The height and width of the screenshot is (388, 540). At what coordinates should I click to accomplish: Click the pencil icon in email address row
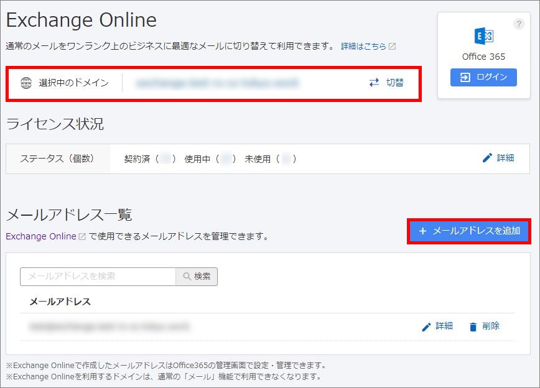click(x=426, y=326)
